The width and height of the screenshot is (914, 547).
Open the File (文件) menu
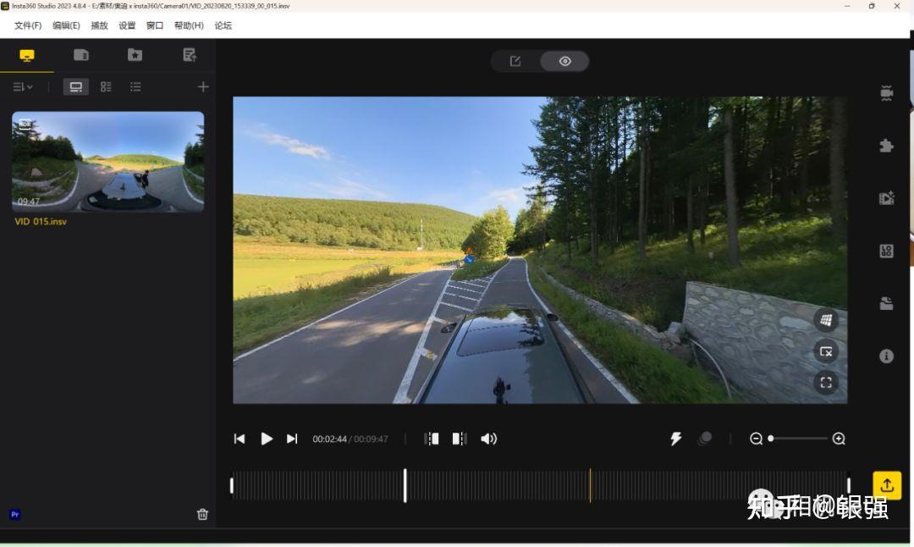[28, 25]
